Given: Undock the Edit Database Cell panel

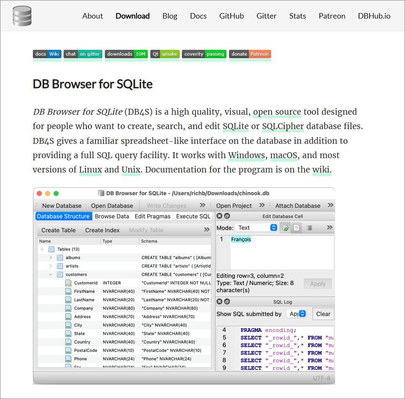Looking at the screenshot, I should pos(227,216).
